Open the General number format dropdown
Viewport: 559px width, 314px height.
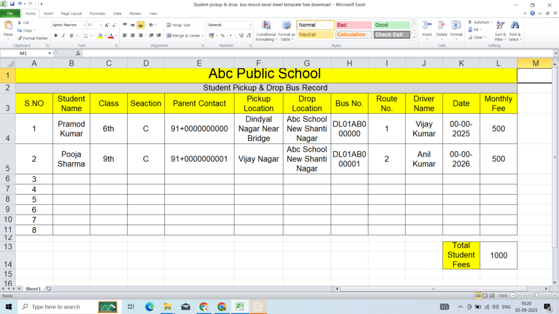[250, 25]
